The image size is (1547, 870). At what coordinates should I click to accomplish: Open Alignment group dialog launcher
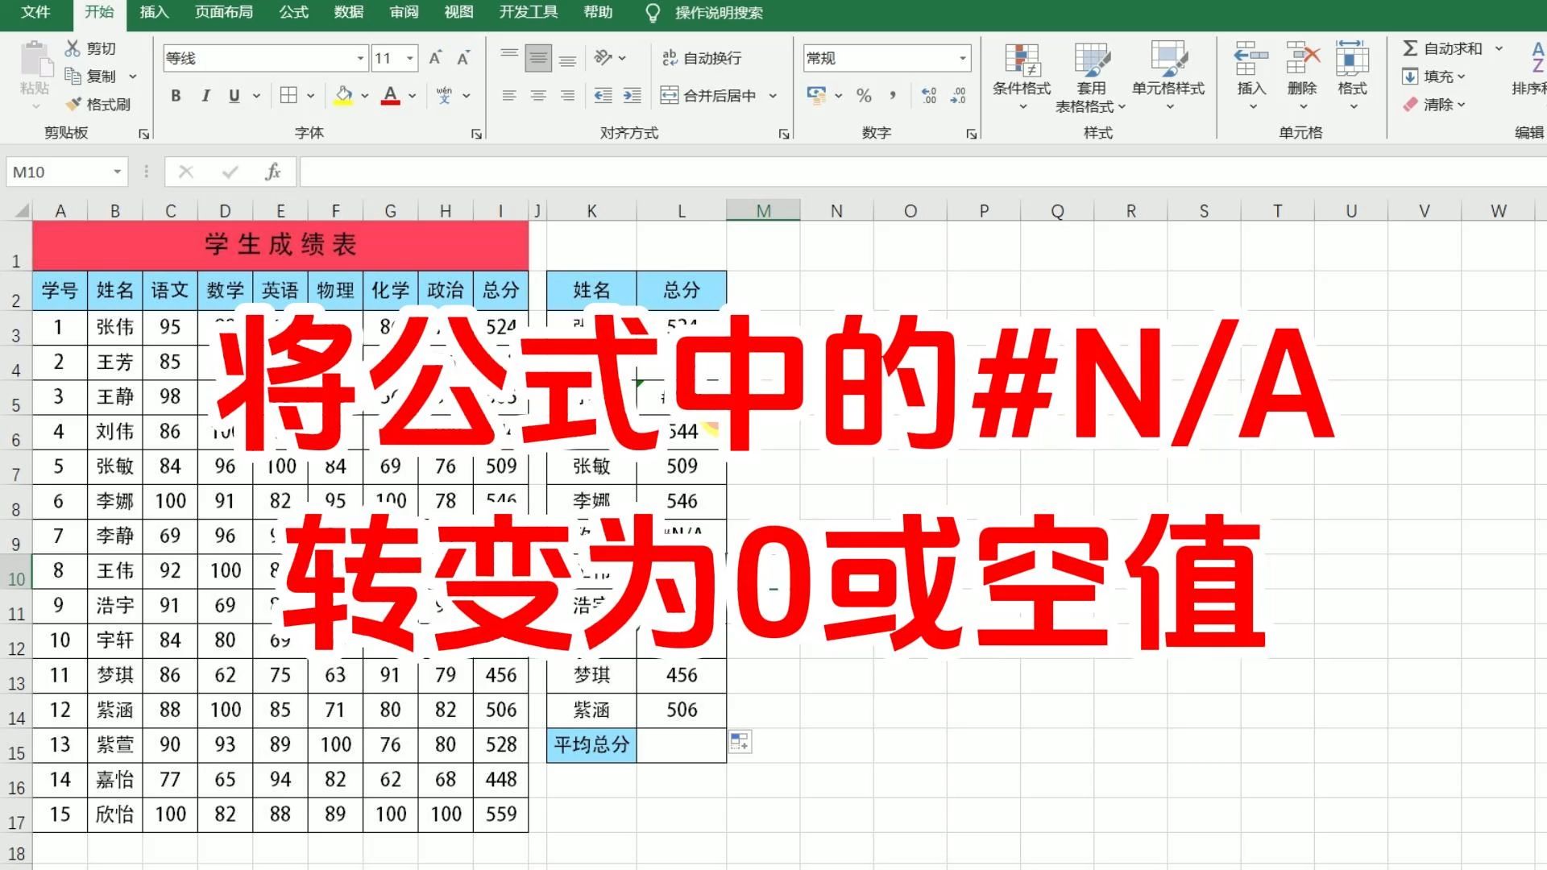(x=784, y=134)
